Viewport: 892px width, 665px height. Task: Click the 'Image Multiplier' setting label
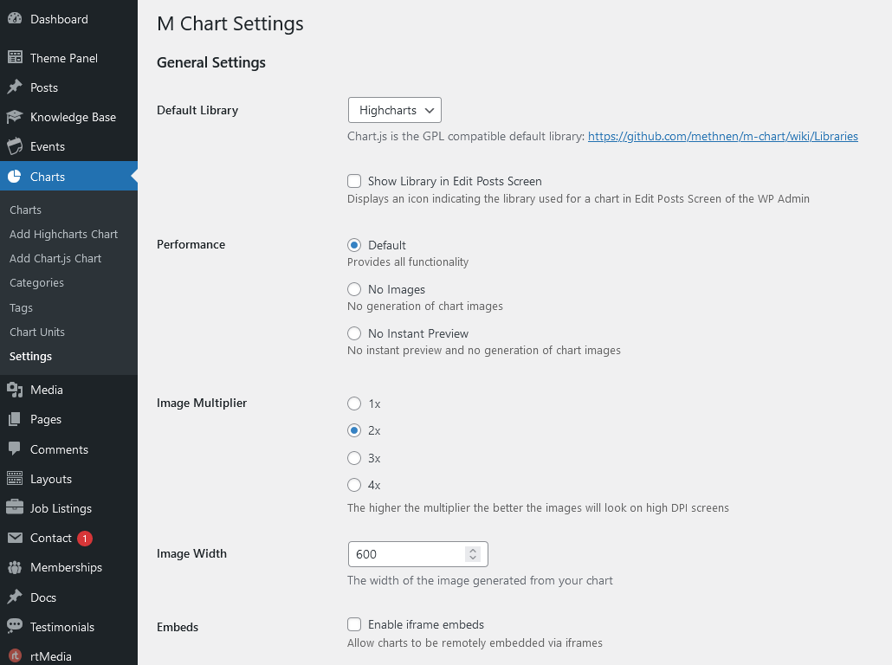(x=202, y=403)
